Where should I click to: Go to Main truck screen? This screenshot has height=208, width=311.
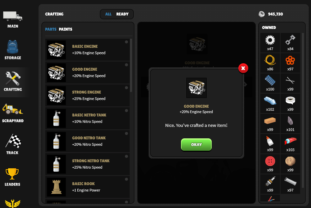click(x=13, y=20)
